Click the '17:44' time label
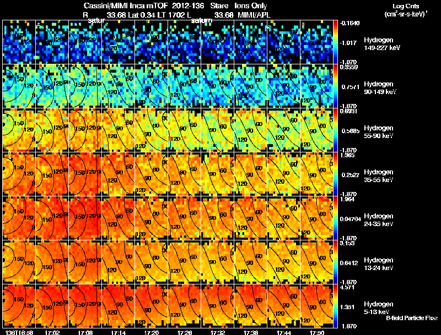The width and height of the screenshot is (441, 335). click(284, 332)
